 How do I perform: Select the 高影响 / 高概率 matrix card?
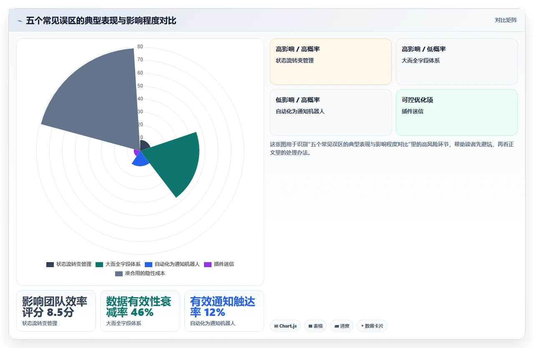331,62
